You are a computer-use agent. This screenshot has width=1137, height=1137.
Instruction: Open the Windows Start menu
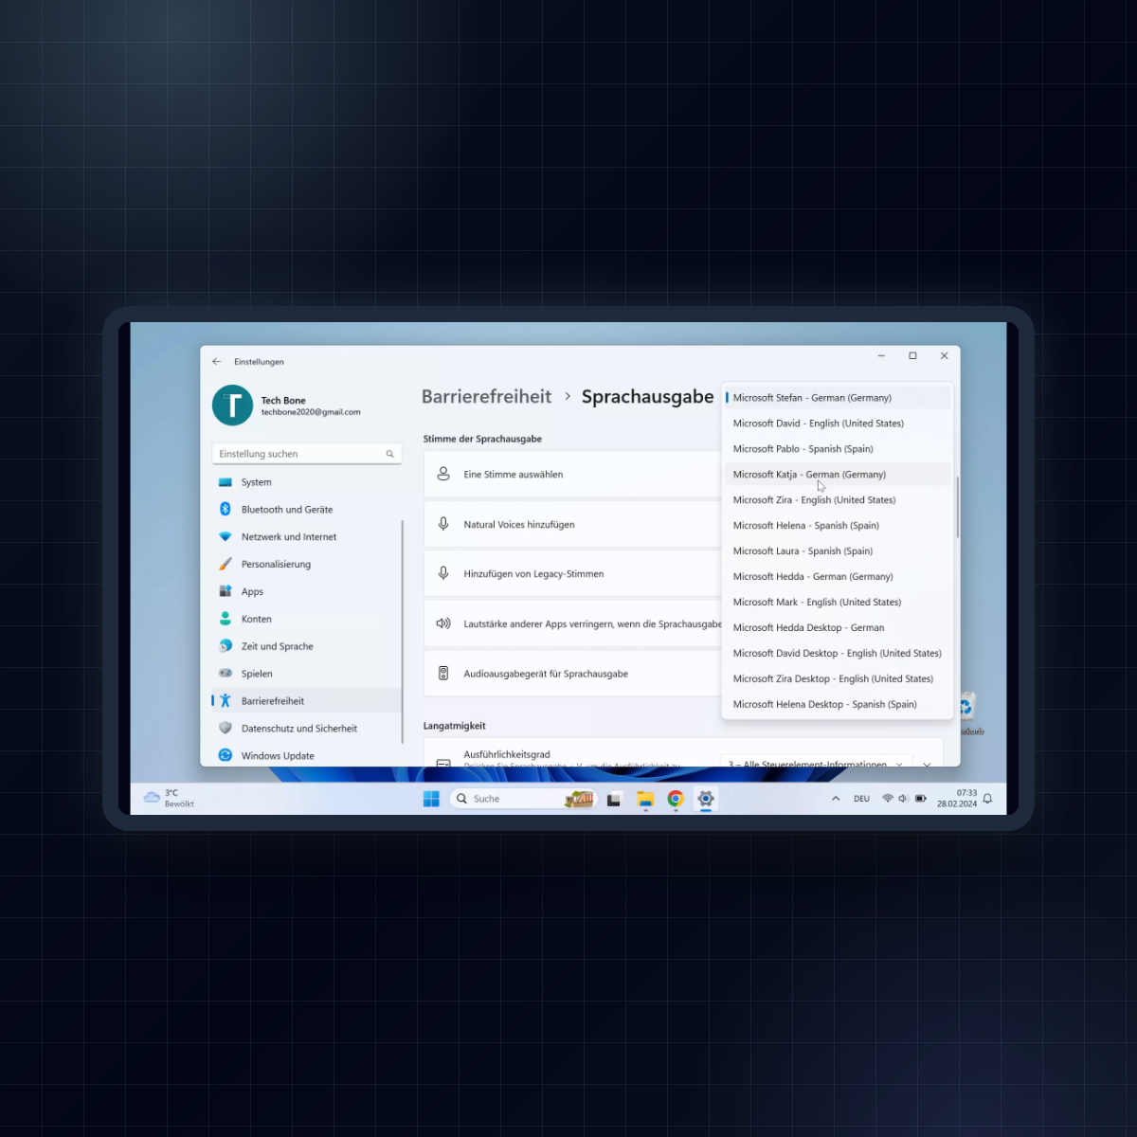(x=431, y=799)
